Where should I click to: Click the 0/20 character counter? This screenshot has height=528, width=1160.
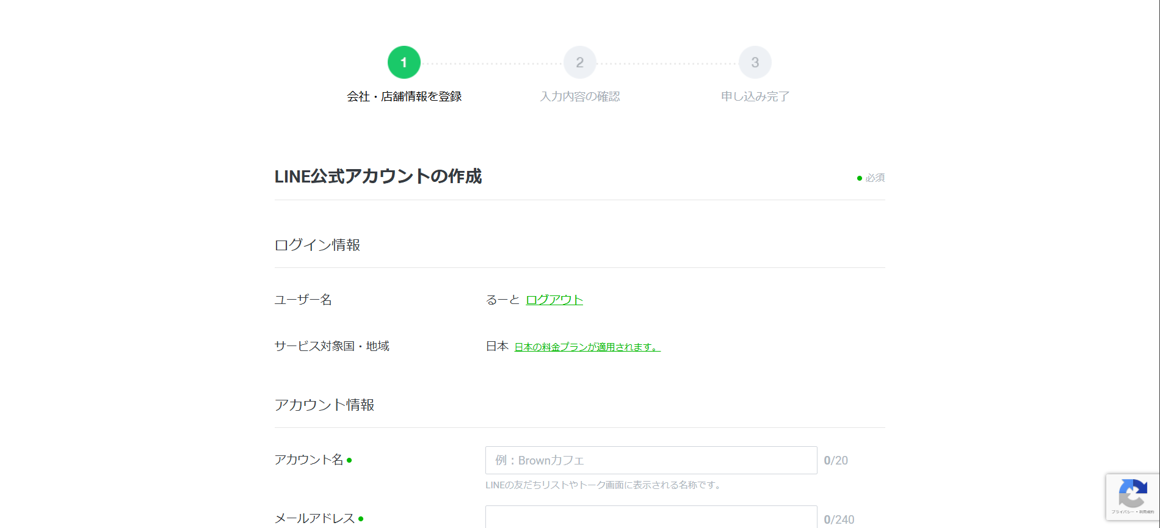point(836,461)
